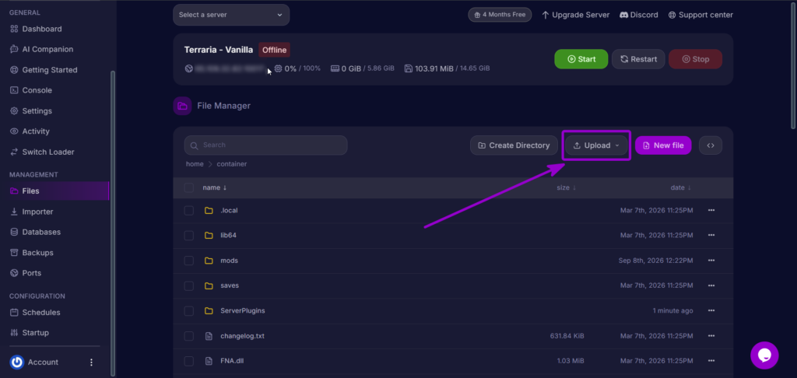797x378 pixels.
Task: Click the mods folder icon
Action: click(209, 261)
